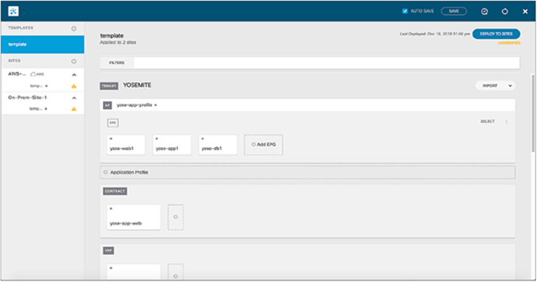The height and width of the screenshot is (282, 537).
Task: Toggle the Auto Save checkbox
Action: (405, 11)
